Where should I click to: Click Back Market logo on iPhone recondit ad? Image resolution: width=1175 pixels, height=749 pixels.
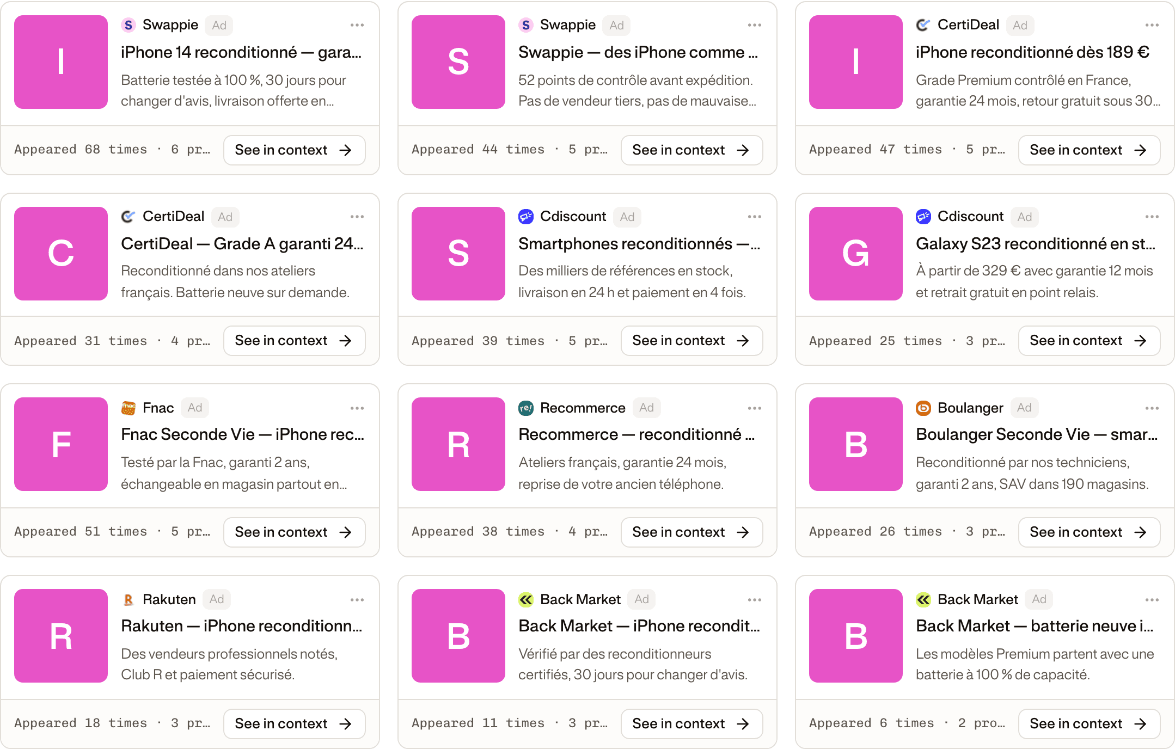526,599
